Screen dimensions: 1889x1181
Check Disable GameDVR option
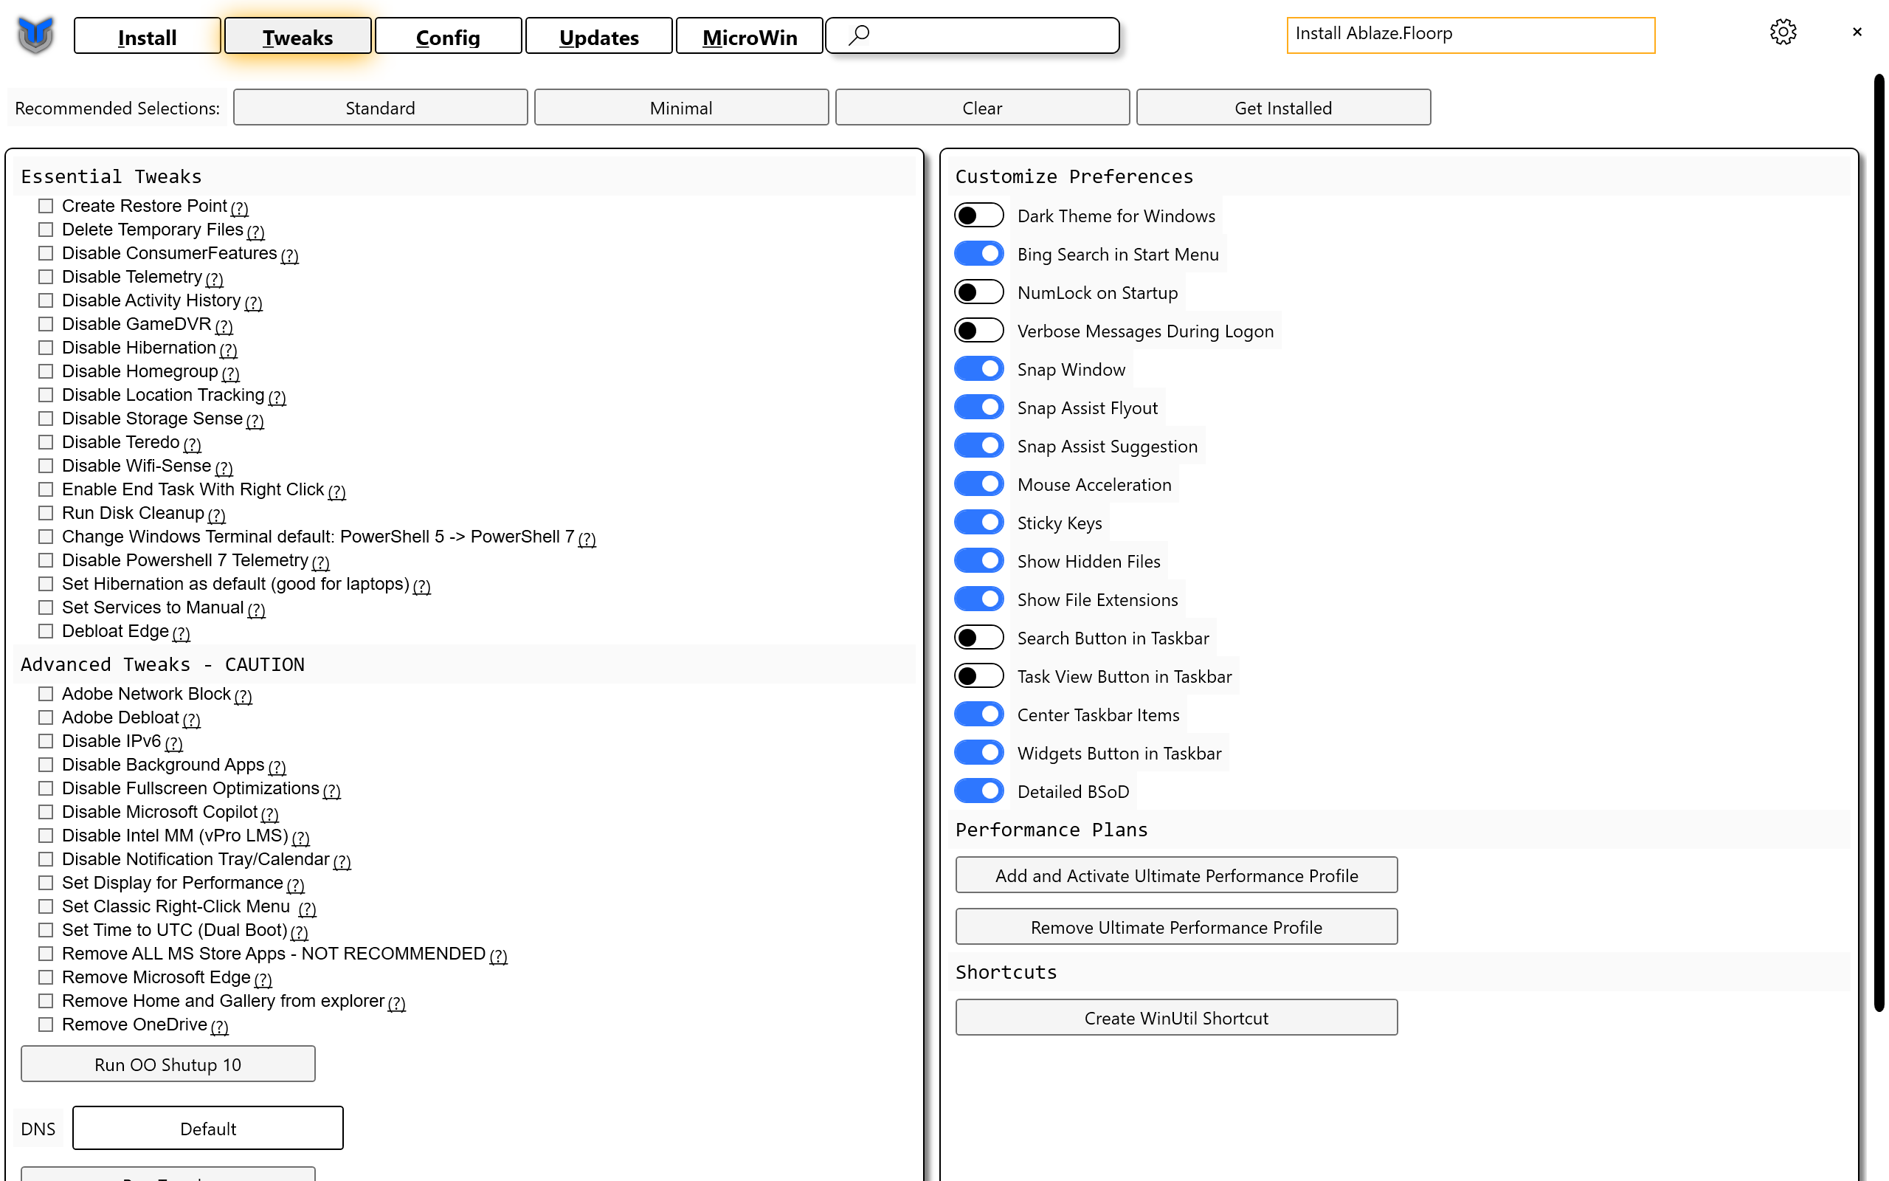coord(46,323)
